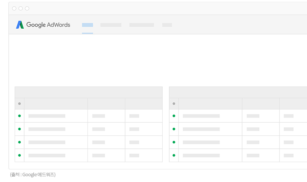Click the top row green status dot in left table
The width and height of the screenshot is (307, 182).
point(20,116)
